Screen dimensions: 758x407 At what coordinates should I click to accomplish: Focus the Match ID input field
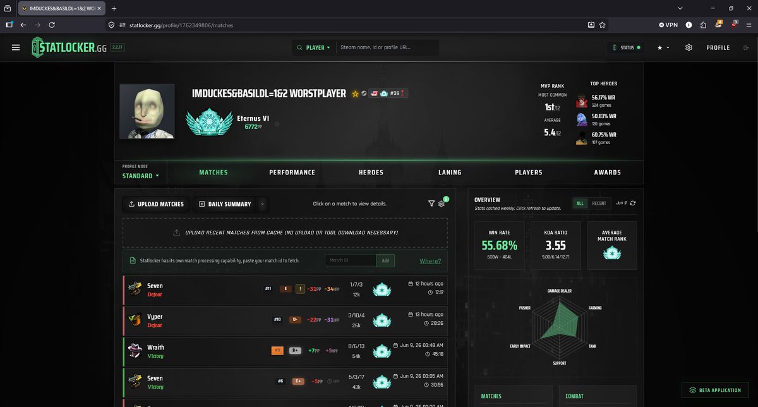point(351,260)
